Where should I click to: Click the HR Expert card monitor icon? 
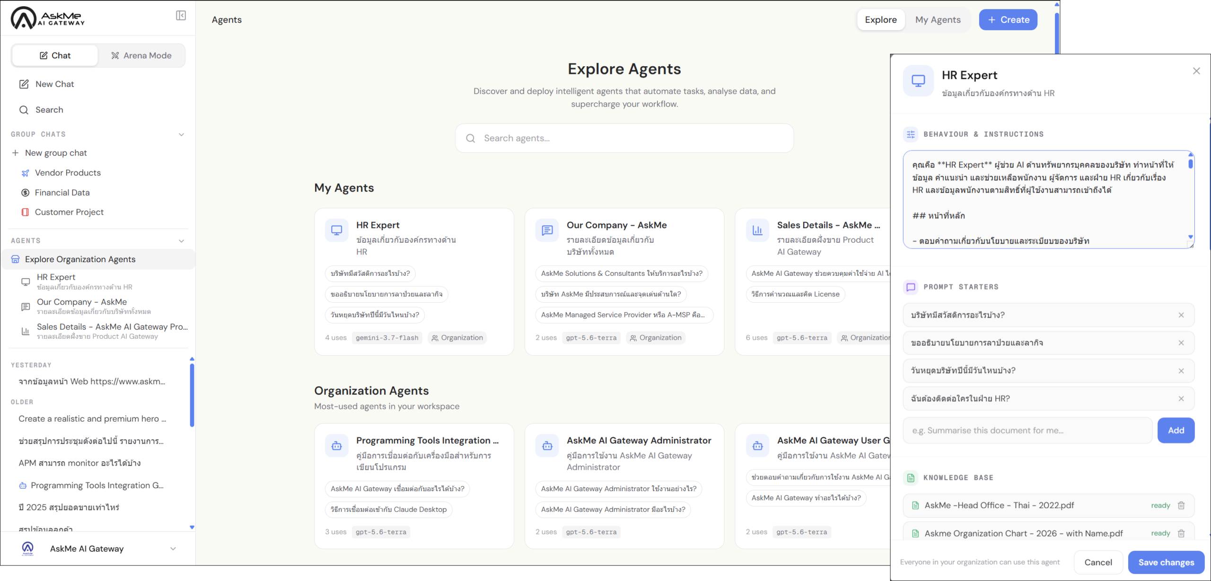click(336, 230)
